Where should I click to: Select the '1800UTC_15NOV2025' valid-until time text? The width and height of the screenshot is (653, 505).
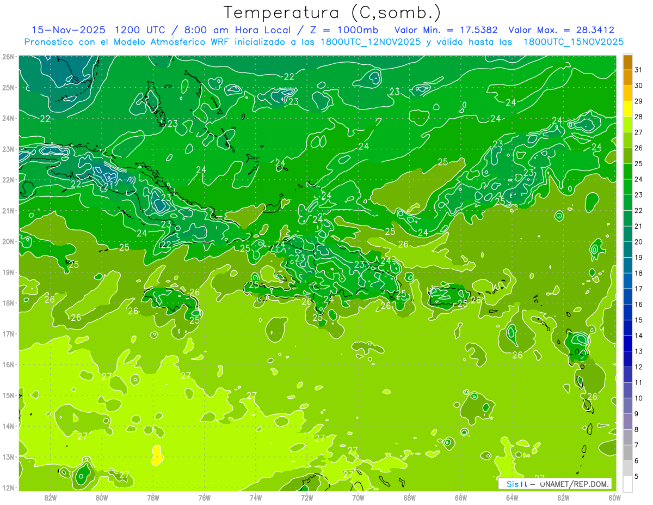click(x=574, y=41)
